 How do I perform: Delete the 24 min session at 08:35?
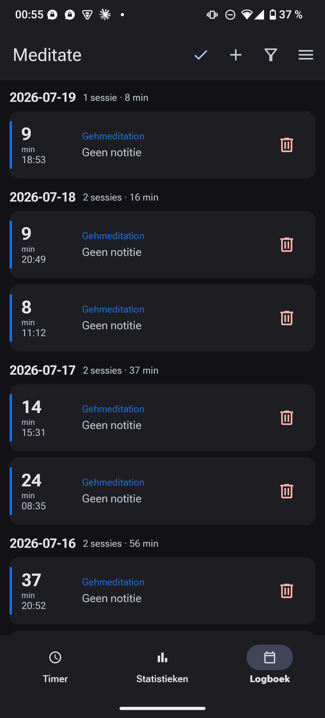pos(286,491)
